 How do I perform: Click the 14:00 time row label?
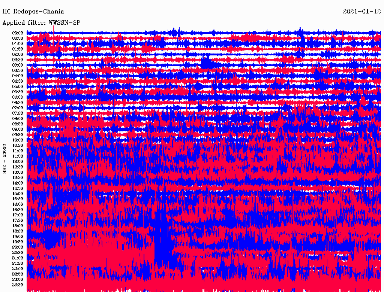click(18, 183)
